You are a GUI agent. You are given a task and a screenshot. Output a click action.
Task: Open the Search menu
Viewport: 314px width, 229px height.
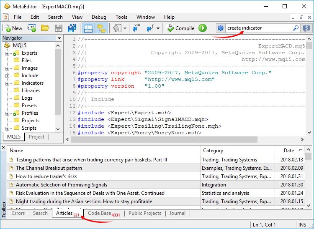coord(55,17)
